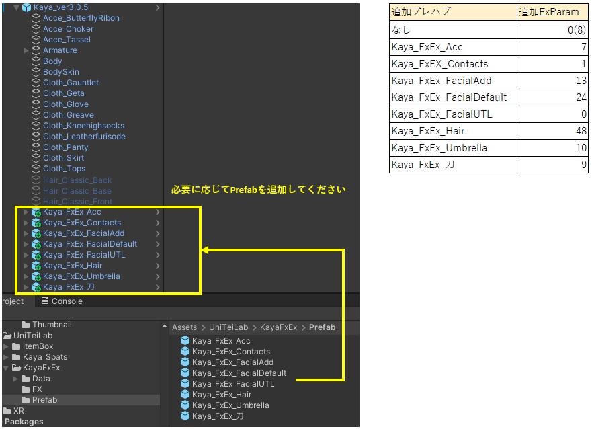Click the Acce_Tassel object icon
Image resolution: width=592 pixels, height=429 pixels.
click(36, 40)
